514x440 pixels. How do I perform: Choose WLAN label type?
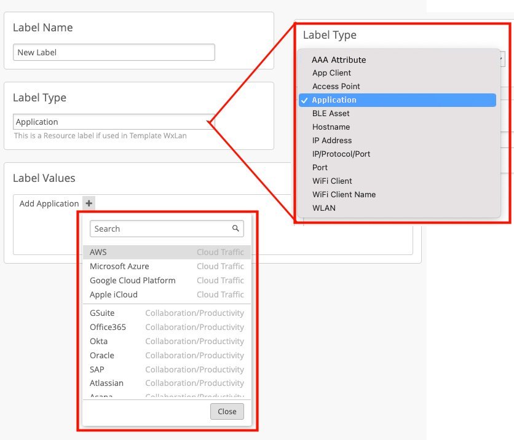click(x=324, y=208)
